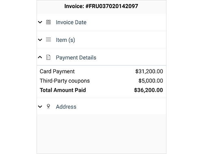Collapse the Payment Details section chevron
The image size is (203, 154).
pos(40,57)
